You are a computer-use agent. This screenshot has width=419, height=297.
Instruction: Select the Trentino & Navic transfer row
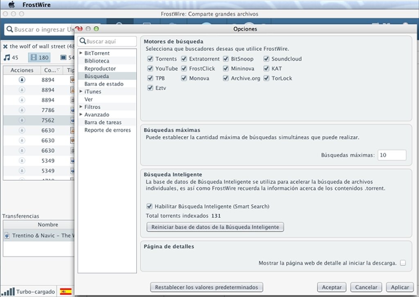click(39, 236)
